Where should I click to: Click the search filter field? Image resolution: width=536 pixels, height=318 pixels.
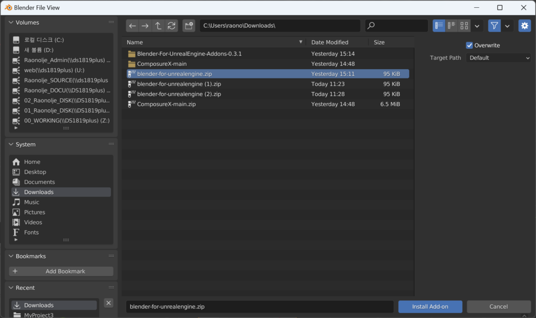click(397, 26)
